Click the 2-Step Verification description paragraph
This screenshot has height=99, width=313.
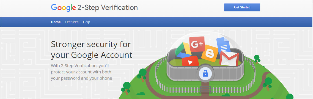tap(81, 72)
